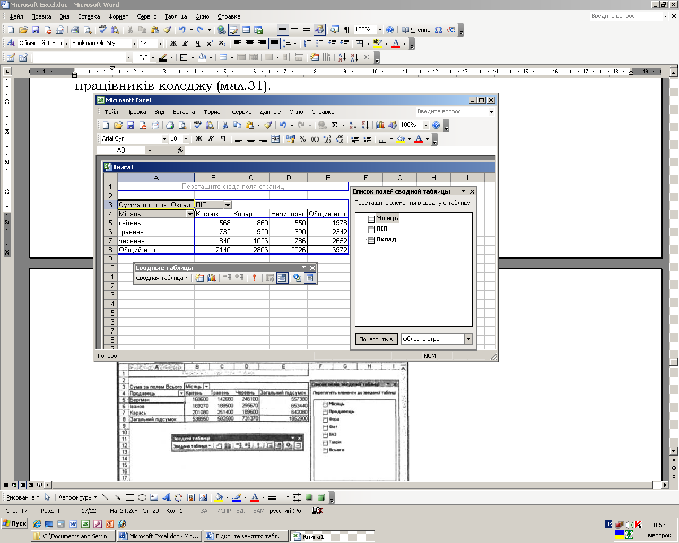Undo the last action in Word
Screen dimensions: 679x543
pos(182,30)
